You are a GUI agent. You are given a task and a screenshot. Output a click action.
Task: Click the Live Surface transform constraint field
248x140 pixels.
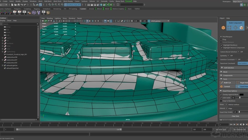point(243,64)
